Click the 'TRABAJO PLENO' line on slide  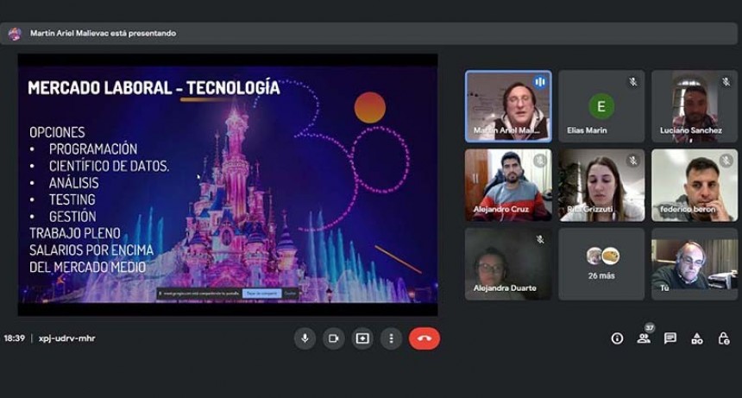click(x=75, y=233)
